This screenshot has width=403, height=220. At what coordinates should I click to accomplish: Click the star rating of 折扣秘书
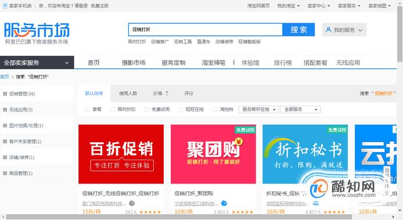pos(334,212)
